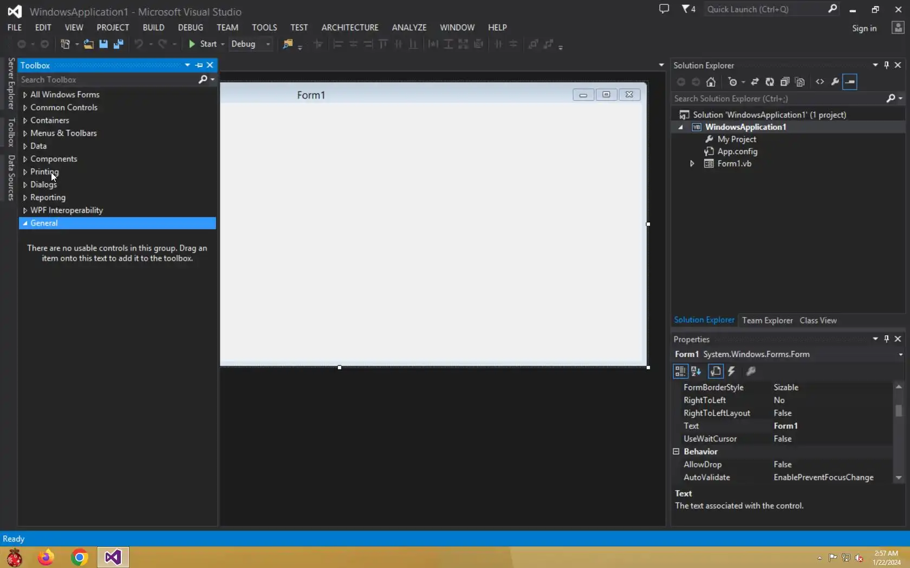Open the Server Explorer side tab
Image resolution: width=910 pixels, height=568 pixels.
[x=11, y=84]
